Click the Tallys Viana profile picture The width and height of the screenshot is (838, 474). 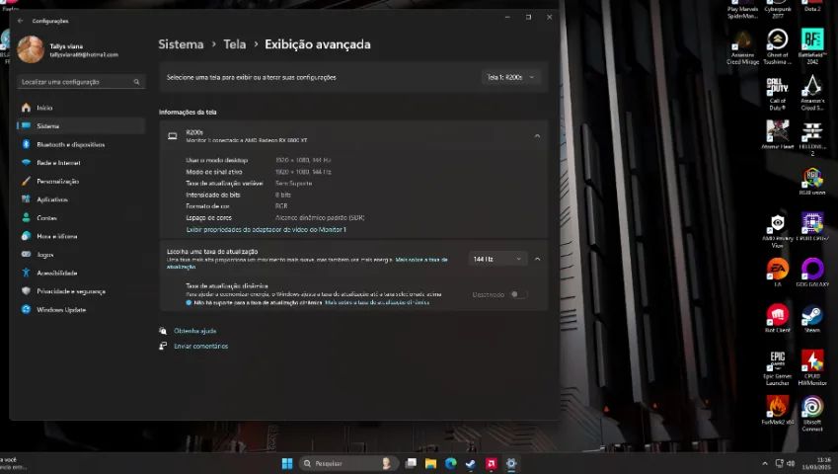coord(30,49)
